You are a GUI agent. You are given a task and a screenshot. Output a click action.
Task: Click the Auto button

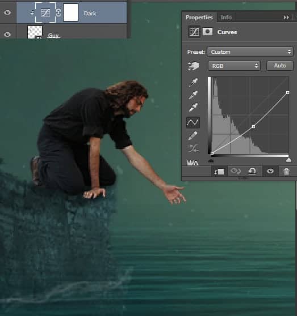click(x=280, y=66)
